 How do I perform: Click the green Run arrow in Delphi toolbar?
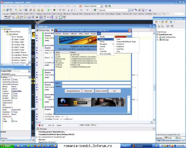tap(48, 10)
